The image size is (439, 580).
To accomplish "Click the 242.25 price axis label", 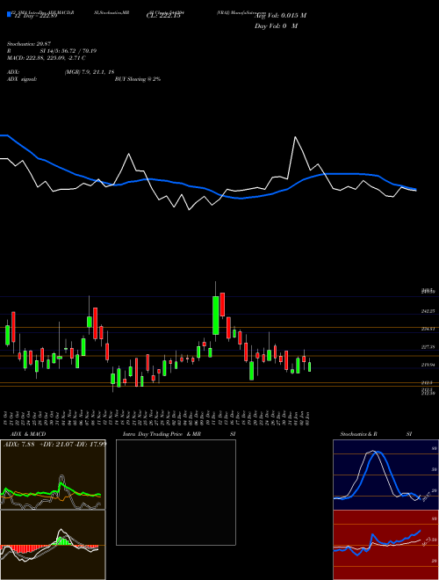I will (x=428, y=311).
